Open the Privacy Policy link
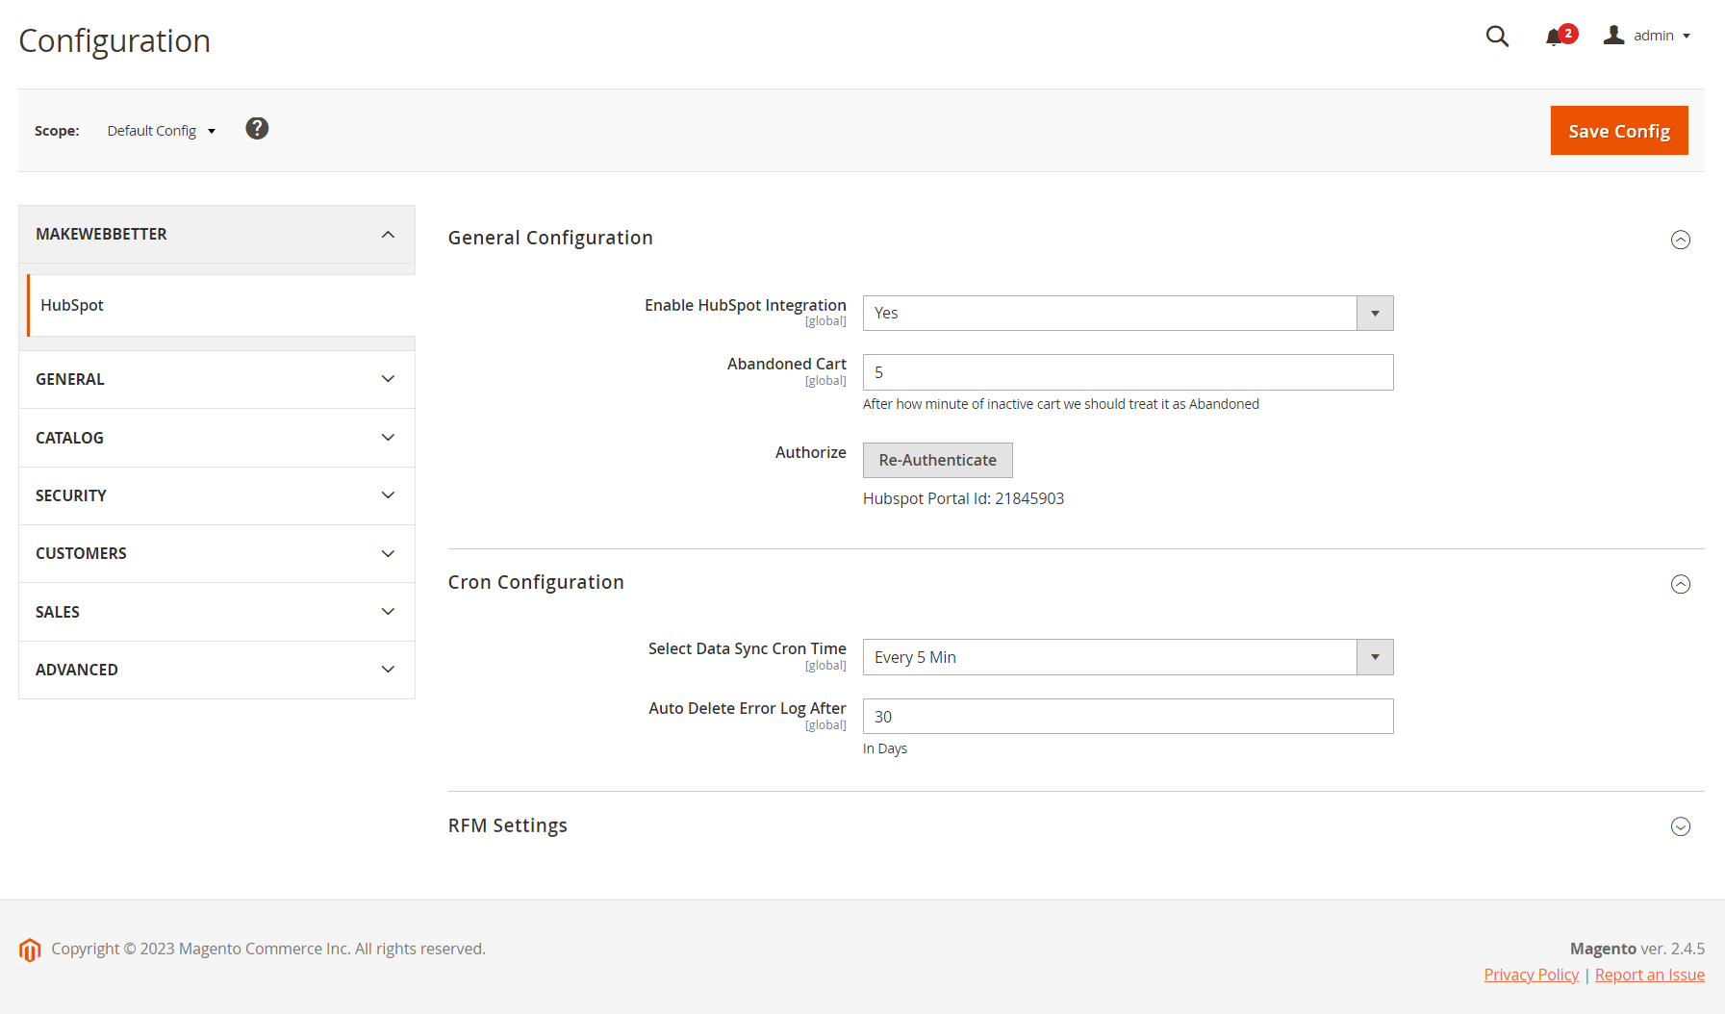The width and height of the screenshot is (1725, 1014). [x=1531, y=975]
